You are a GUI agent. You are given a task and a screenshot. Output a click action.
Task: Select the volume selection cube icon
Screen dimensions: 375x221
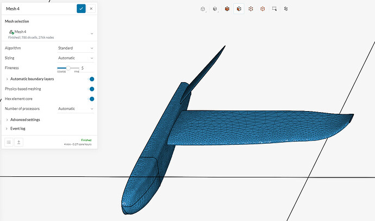point(227,9)
